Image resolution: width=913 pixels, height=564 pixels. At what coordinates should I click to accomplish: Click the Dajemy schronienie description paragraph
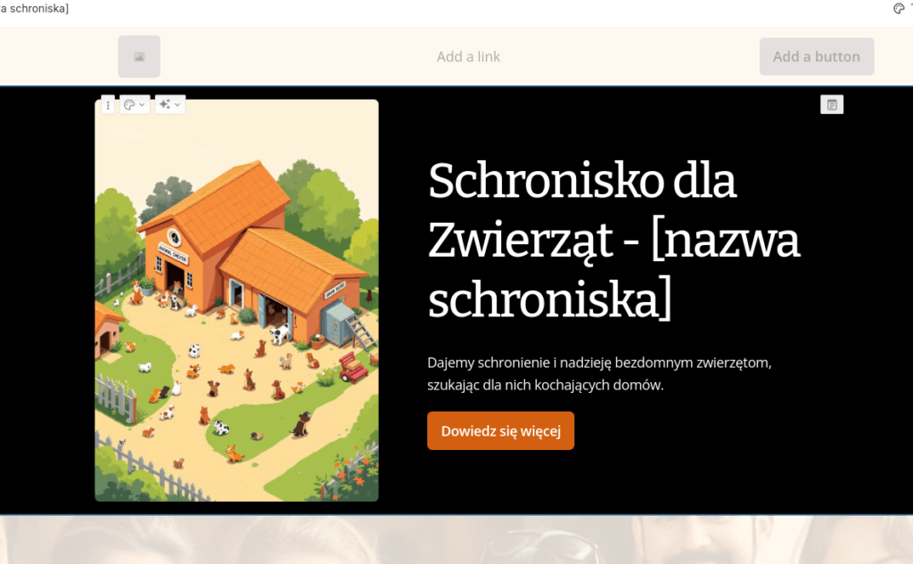coord(599,373)
